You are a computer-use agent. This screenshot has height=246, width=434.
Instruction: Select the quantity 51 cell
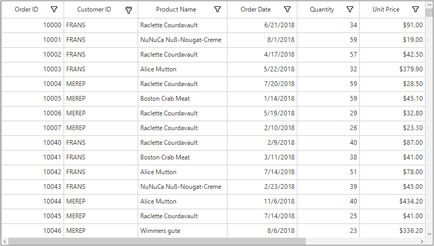click(x=328, y=172)
